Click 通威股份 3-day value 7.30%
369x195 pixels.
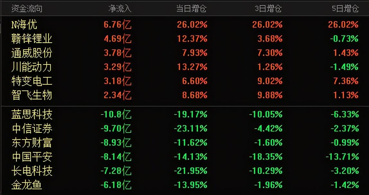tap(270, 53)
